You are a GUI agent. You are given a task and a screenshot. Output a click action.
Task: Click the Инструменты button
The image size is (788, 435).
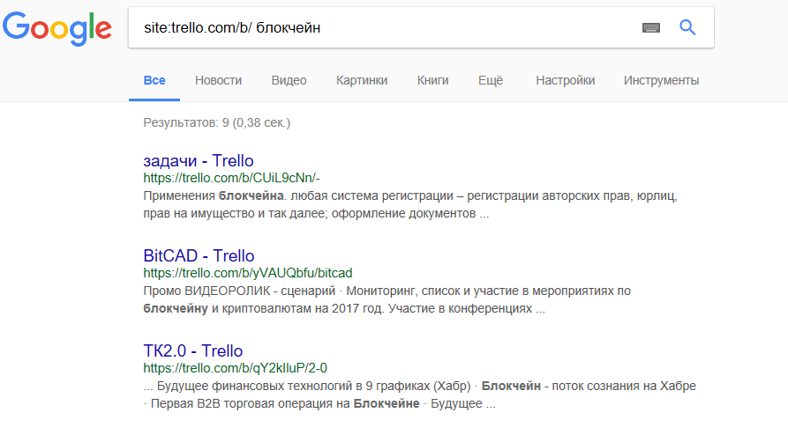click(661, 80)
